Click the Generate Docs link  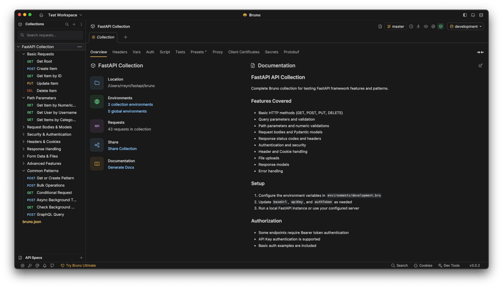coord(121,167)
